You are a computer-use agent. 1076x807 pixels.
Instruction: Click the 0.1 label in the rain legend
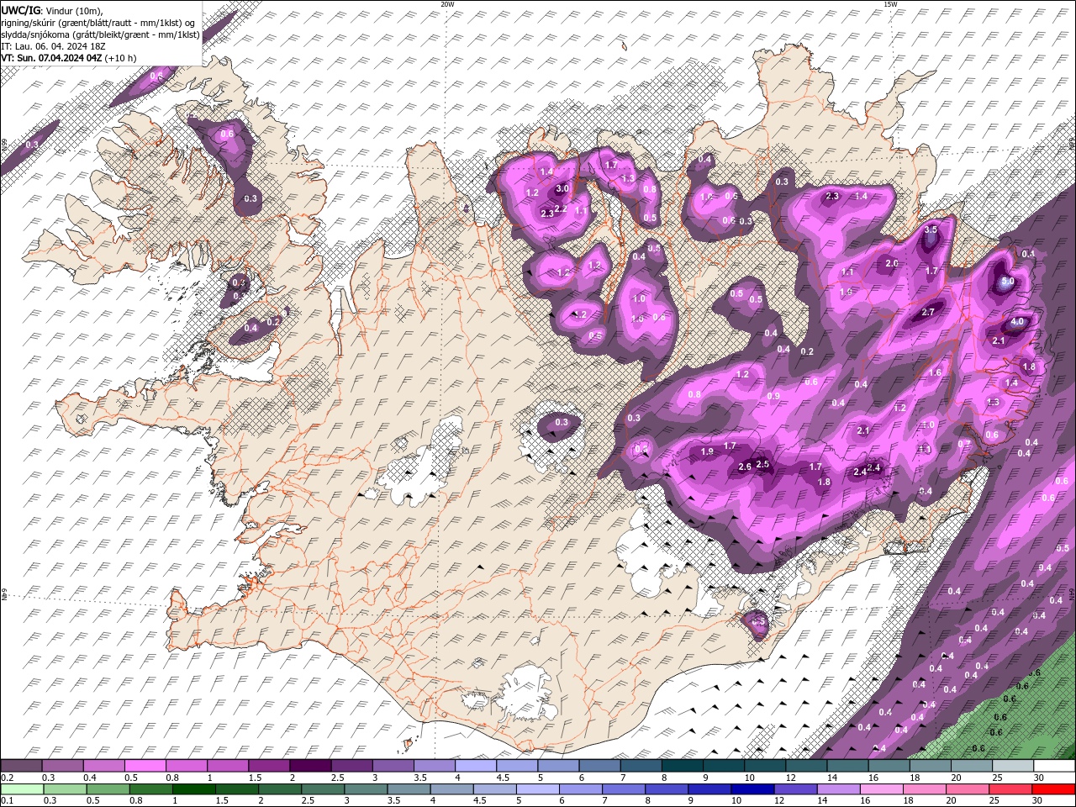7,801
